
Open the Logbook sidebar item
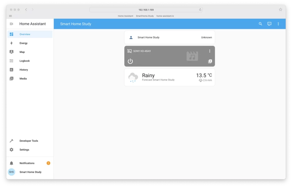coord(30,61)
